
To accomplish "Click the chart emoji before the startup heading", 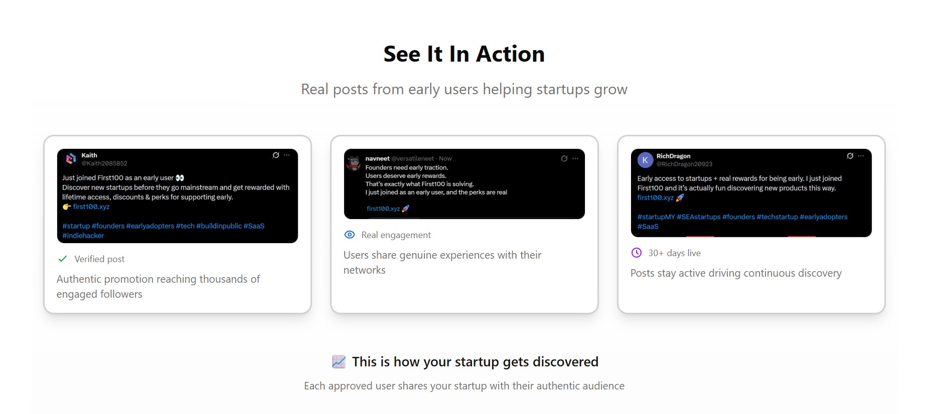I will pyautogui.click(x=339, y=361).
